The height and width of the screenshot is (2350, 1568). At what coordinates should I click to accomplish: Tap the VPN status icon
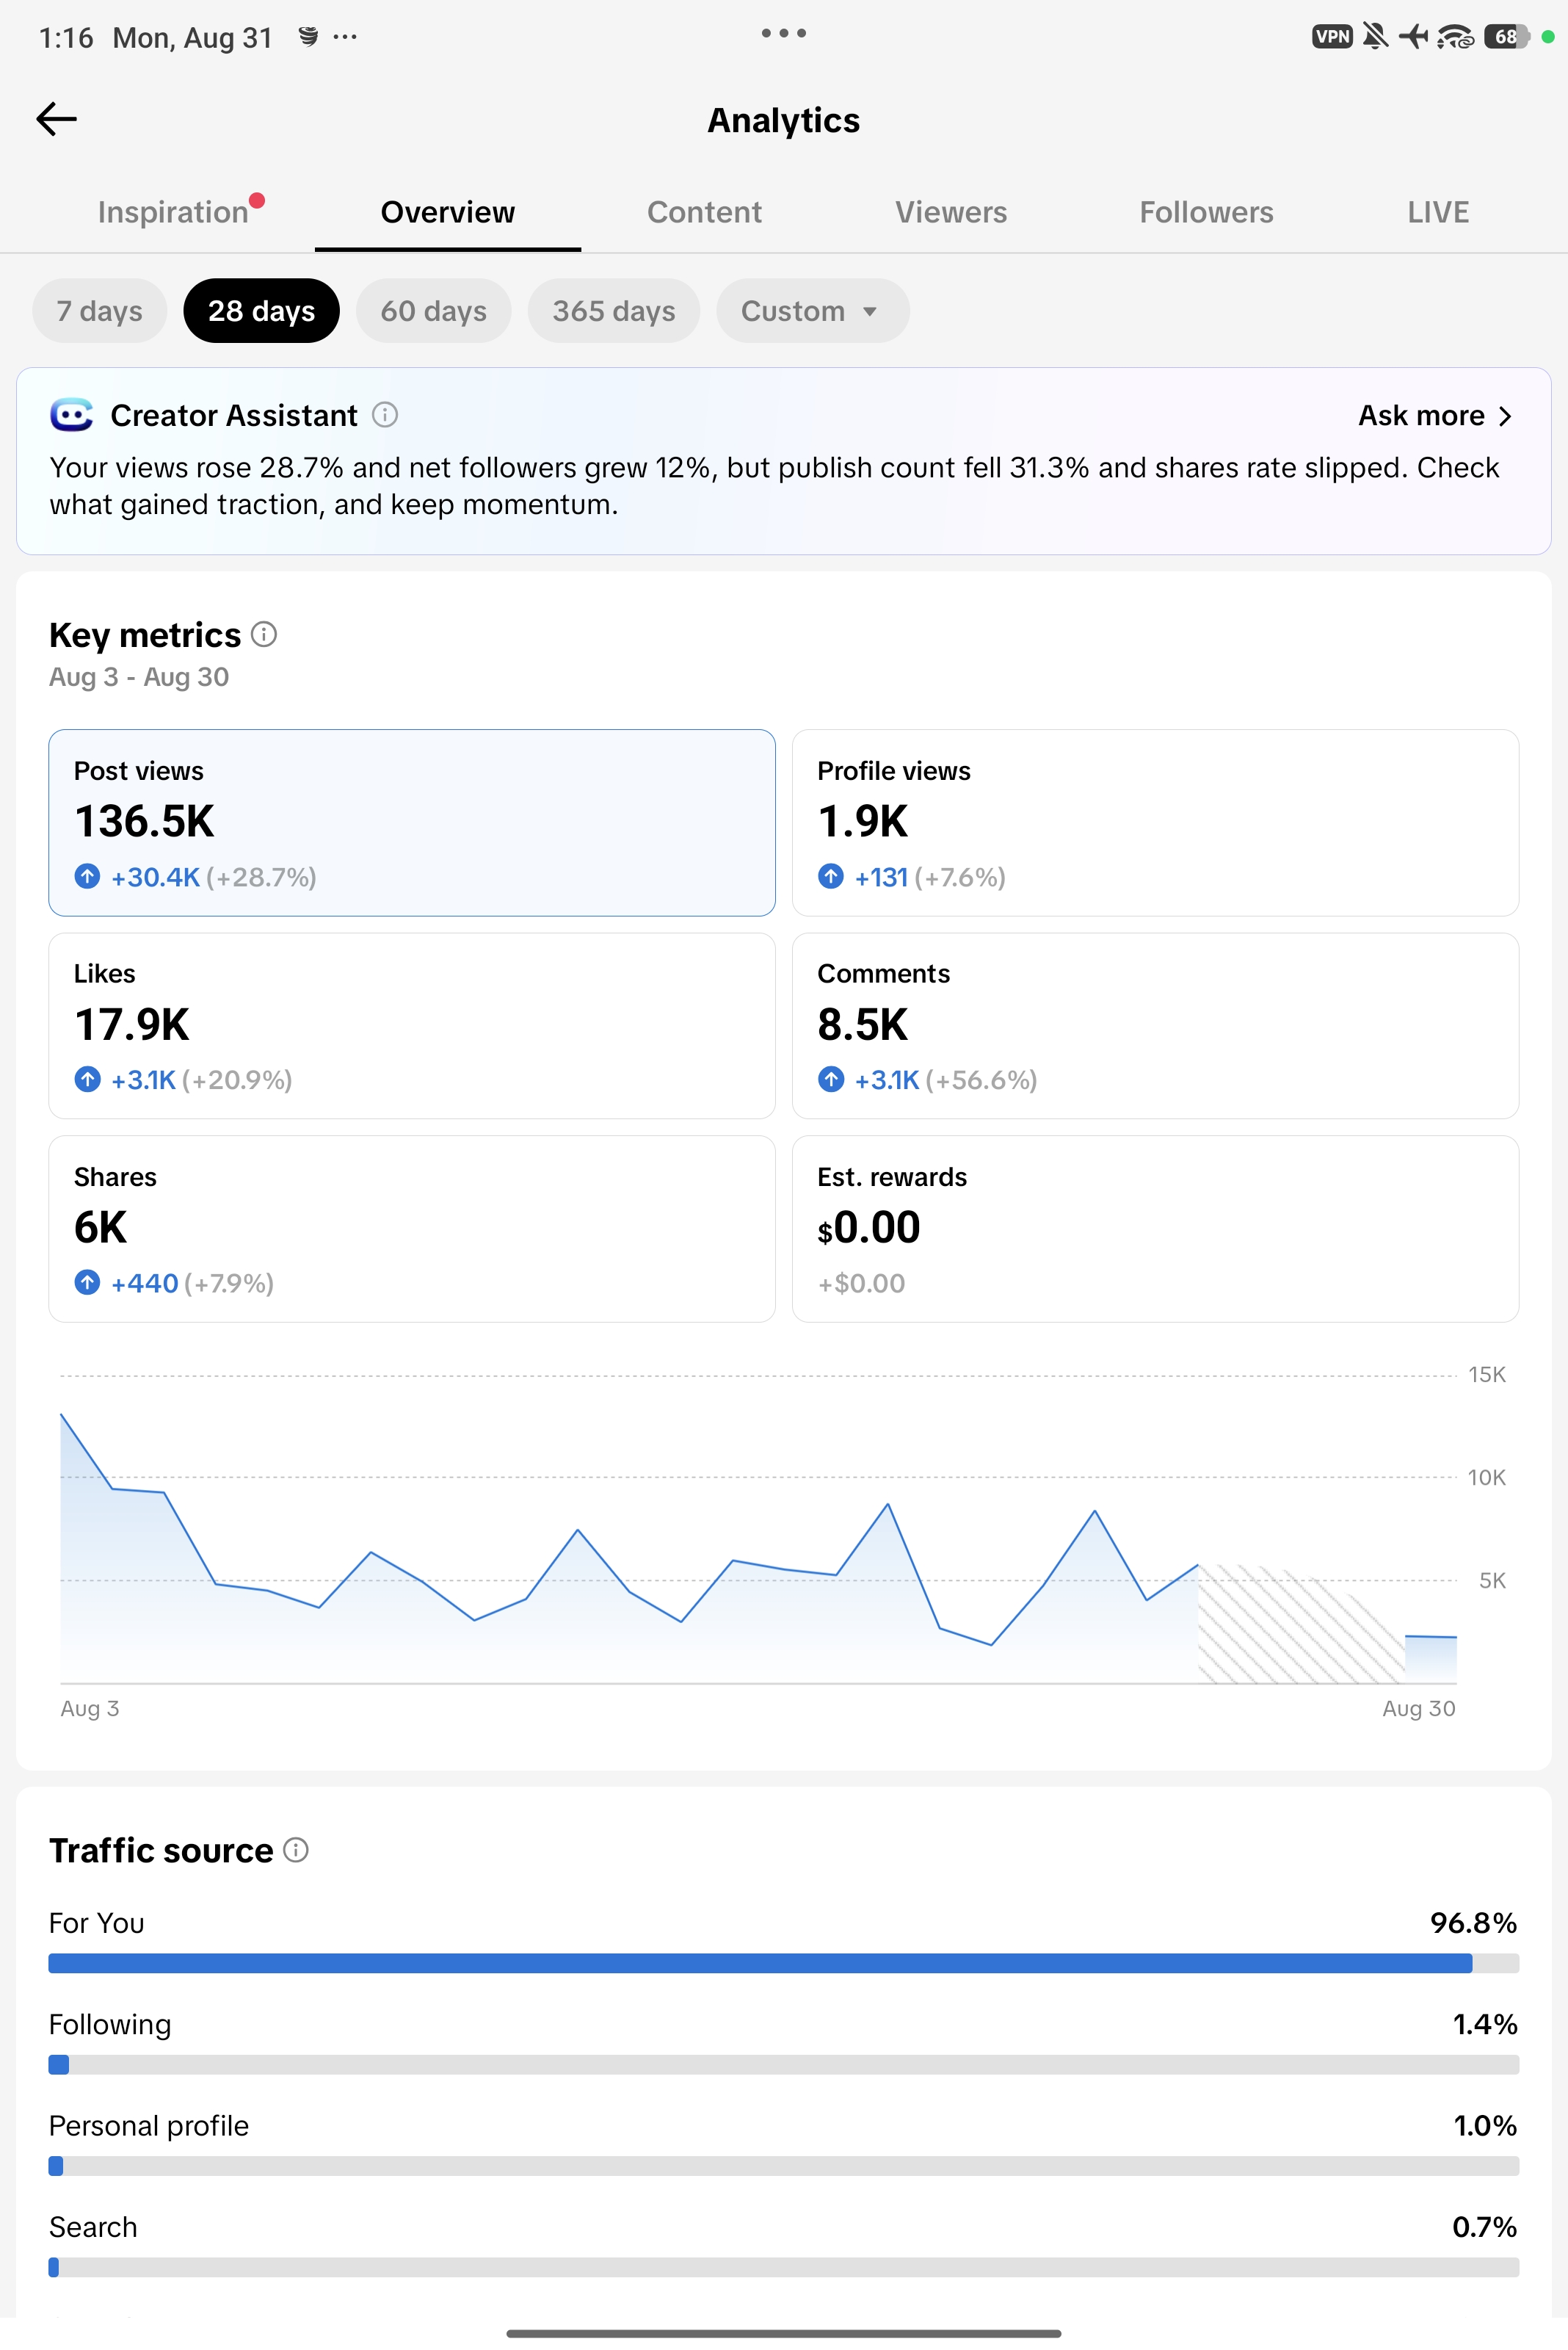pos(1332,37)
